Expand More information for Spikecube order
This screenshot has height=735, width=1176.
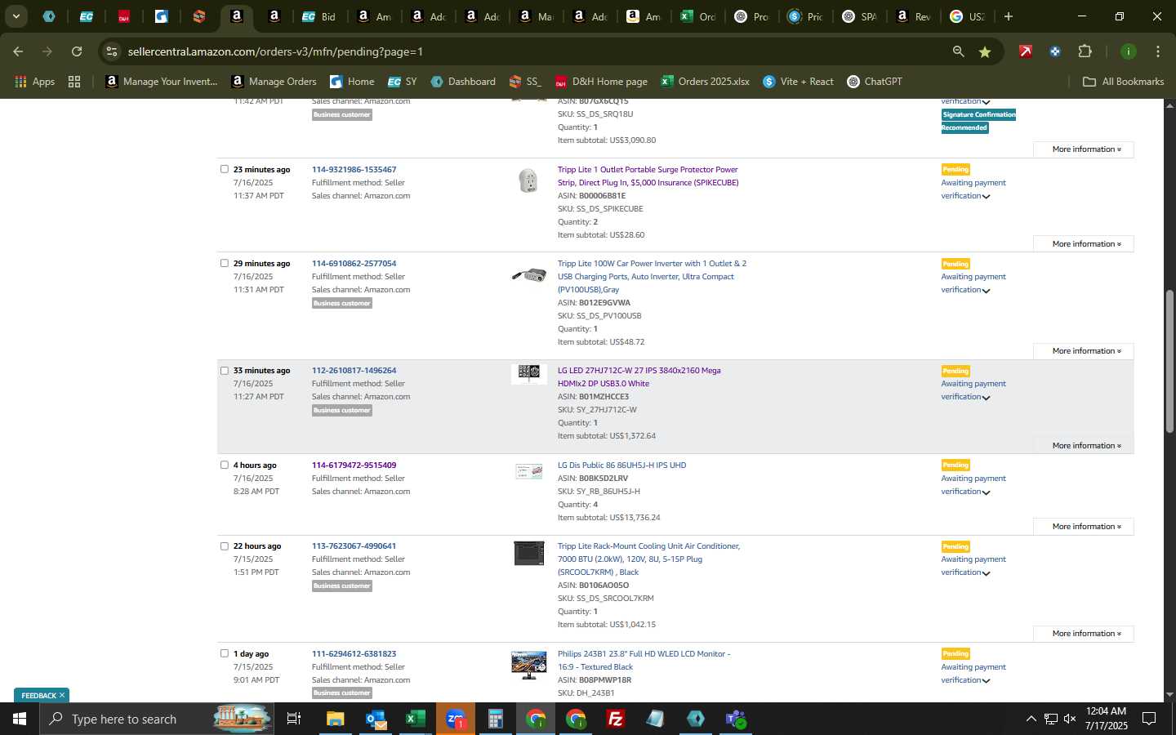1083,243
